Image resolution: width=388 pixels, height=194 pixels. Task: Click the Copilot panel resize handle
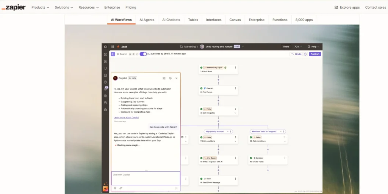click(x=146, y=170)
